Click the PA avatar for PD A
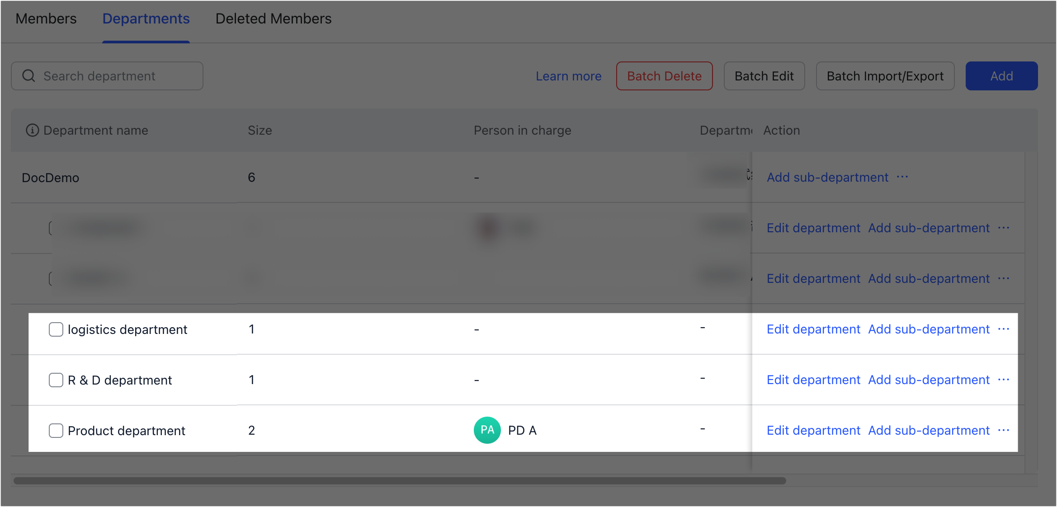Screen dimensions: 1057x507 (487, 430)
